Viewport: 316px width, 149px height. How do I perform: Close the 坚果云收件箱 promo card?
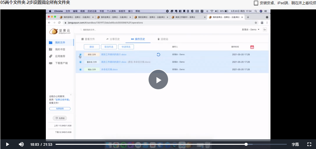(71, 94)
